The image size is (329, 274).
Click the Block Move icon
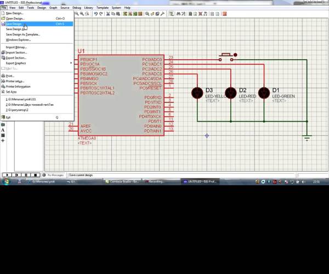pos(131,14)
